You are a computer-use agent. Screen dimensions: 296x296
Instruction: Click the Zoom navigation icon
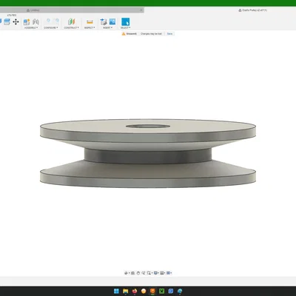[x=144, y=273]
